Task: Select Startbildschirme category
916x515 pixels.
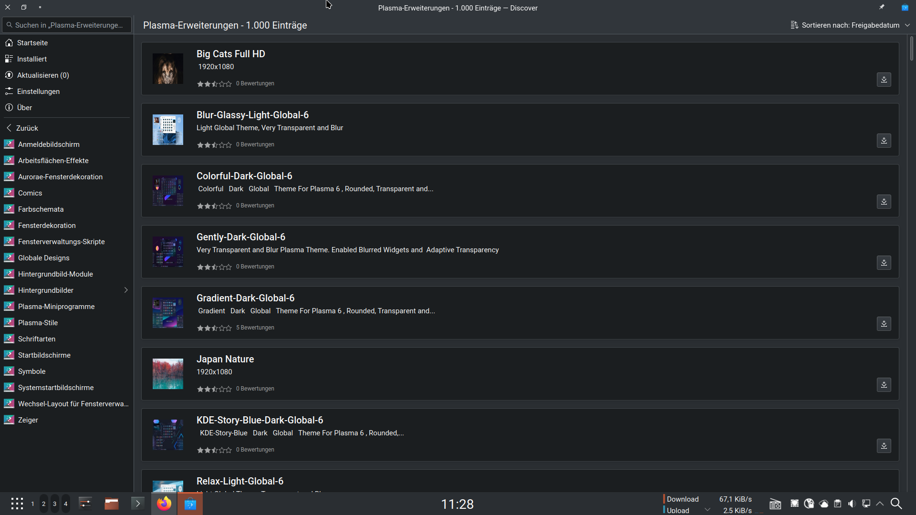Action: 67,355
